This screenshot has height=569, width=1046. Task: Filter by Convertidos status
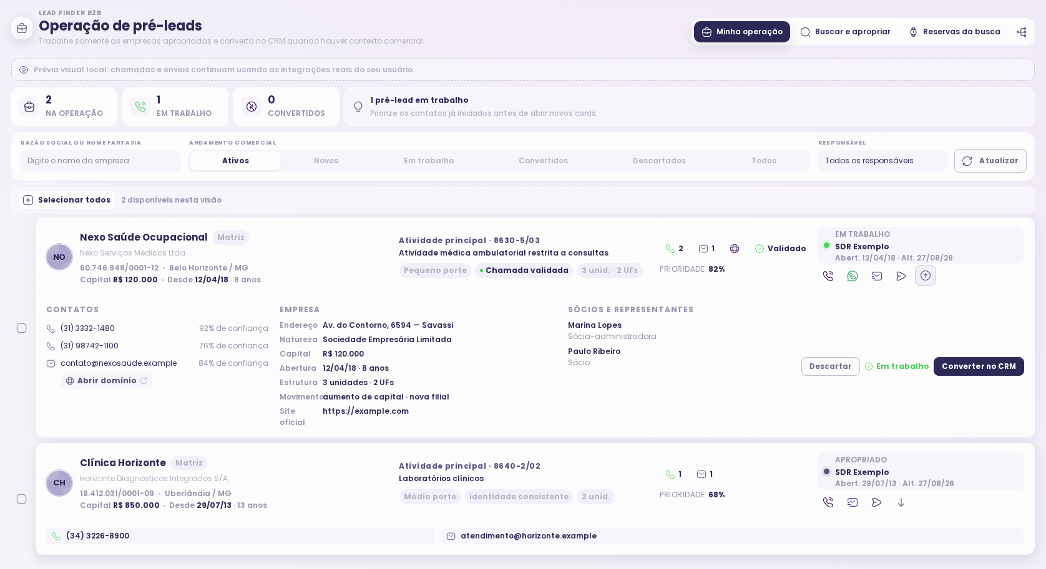tap(544, 161)
